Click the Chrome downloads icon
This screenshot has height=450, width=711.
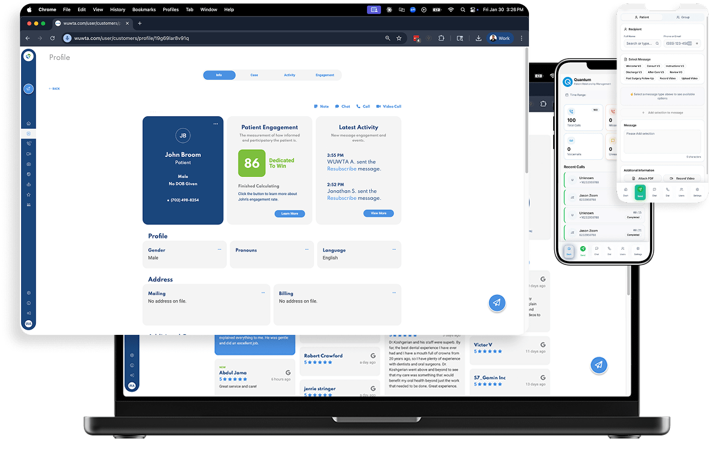coord(479,38)
